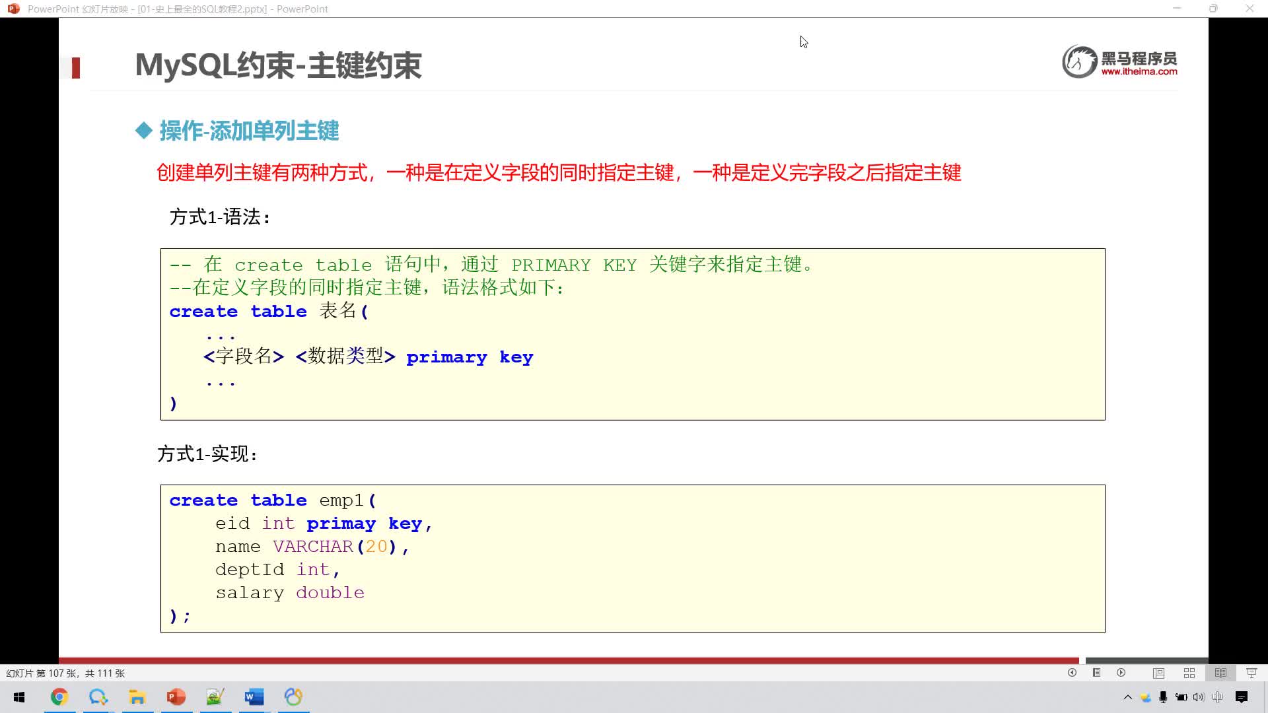
Task: Open Slide Sorter view icon
Action: tap(1189, 673)
